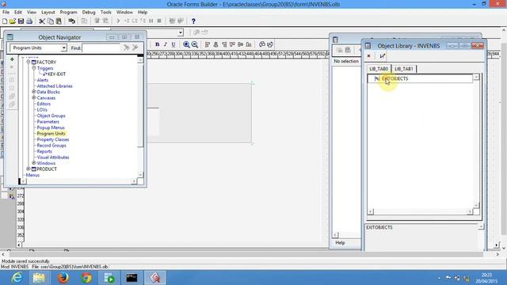The height and width of the screenshot is (285, 507).
Task: Click the Underline U formatting icon
Action: pyautogui.click(x=173, y=44)
